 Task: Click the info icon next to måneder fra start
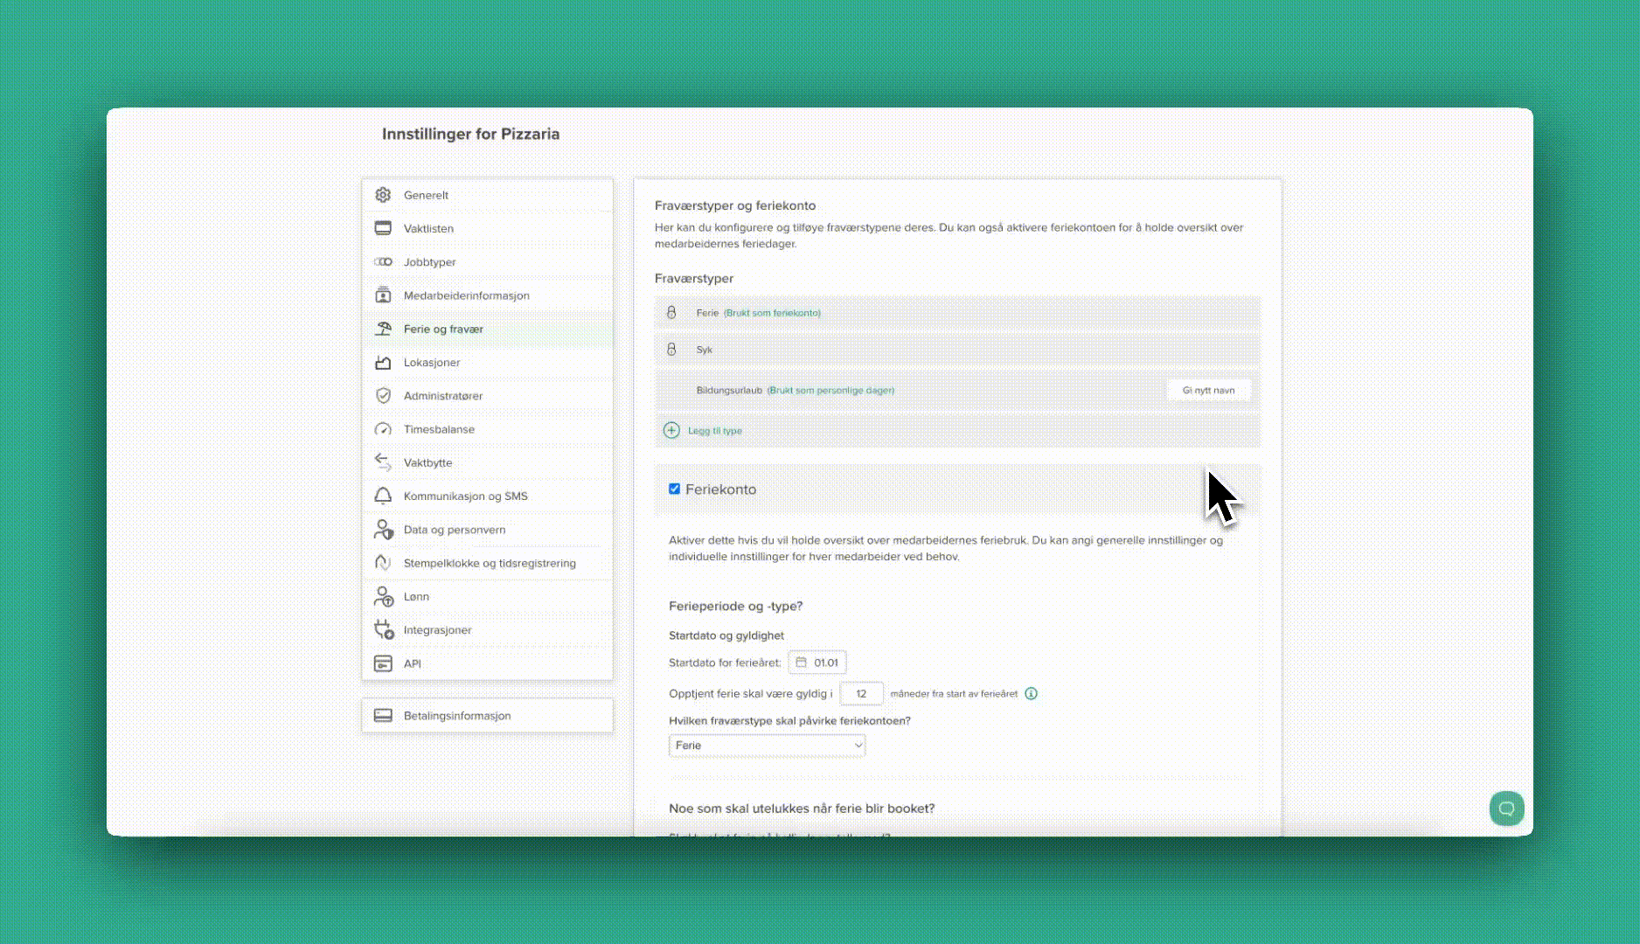(x=1032, y=694)
